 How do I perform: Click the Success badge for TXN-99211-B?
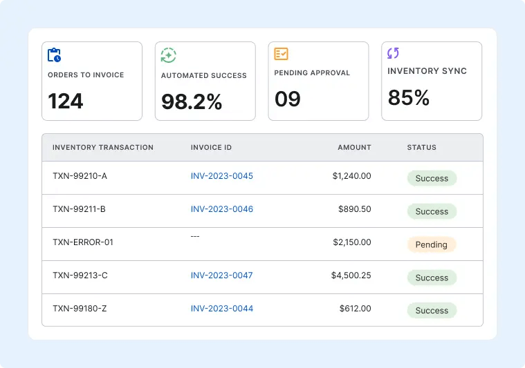coord(432,211)
